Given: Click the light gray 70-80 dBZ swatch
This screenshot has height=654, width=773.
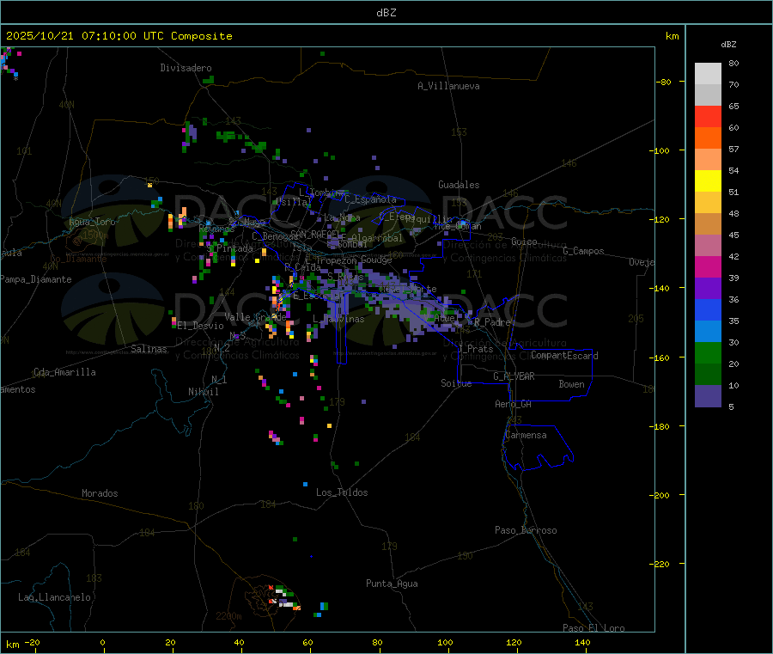Looking at the screenshot, I should pyautogui.click(x=708, y=74).
